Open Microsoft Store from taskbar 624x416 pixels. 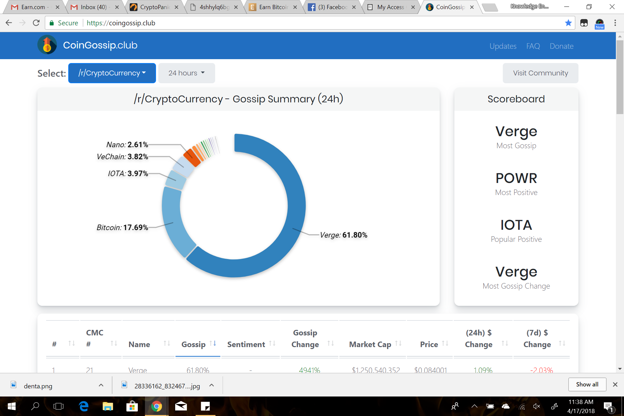coord(132,406)
